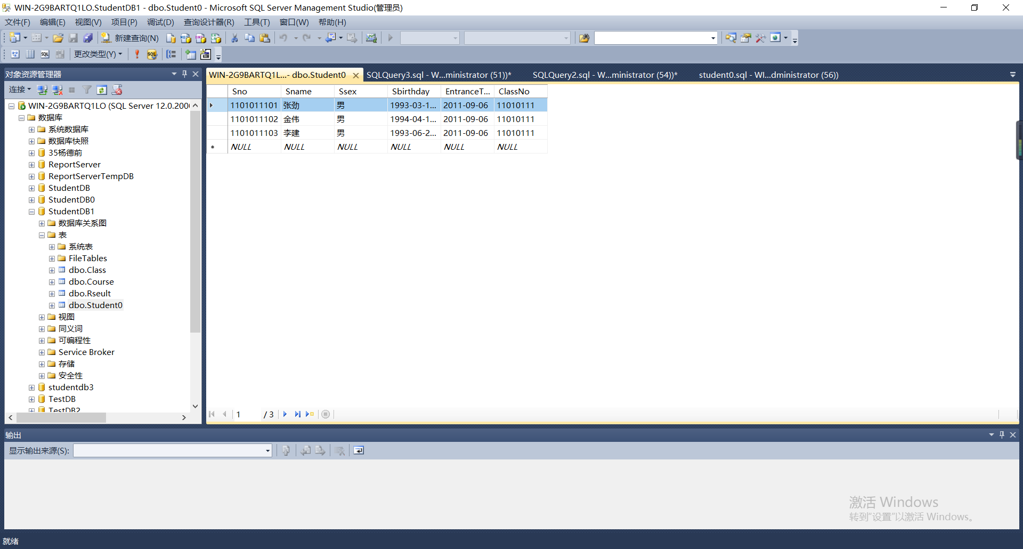Click the Analysis Services XMLA query icon
1023x549 pixels.
(215, 38)
